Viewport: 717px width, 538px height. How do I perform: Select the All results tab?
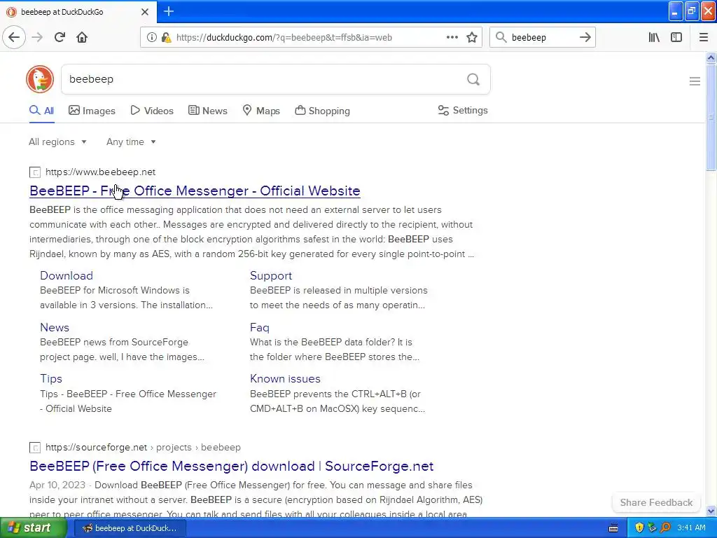[41, 111]
